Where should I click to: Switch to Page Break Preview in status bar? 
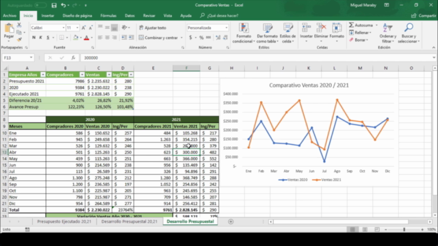coord(377,230)
